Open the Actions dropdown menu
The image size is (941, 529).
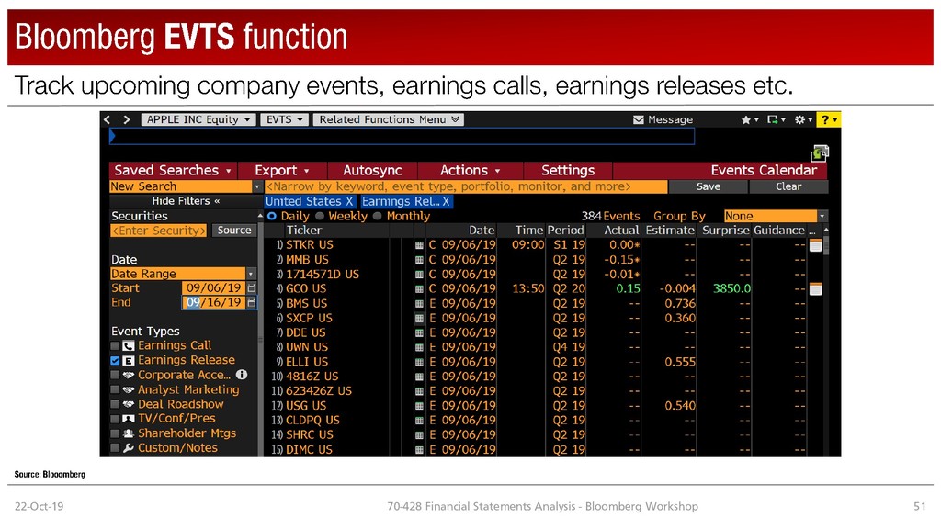(470, 170)
